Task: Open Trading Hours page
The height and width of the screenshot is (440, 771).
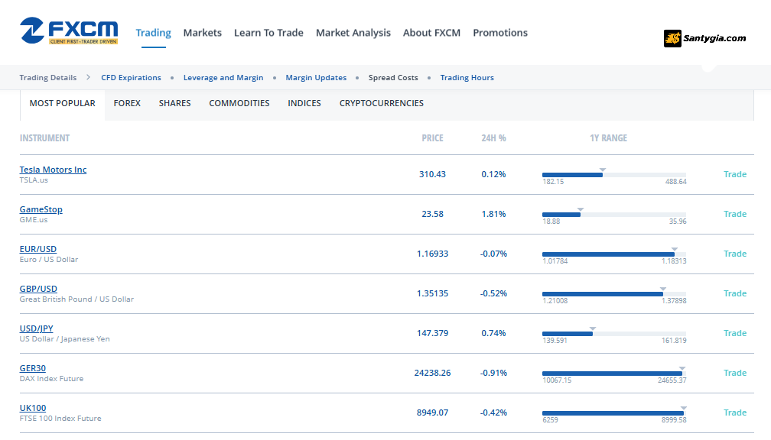Action: pos(467,78)
